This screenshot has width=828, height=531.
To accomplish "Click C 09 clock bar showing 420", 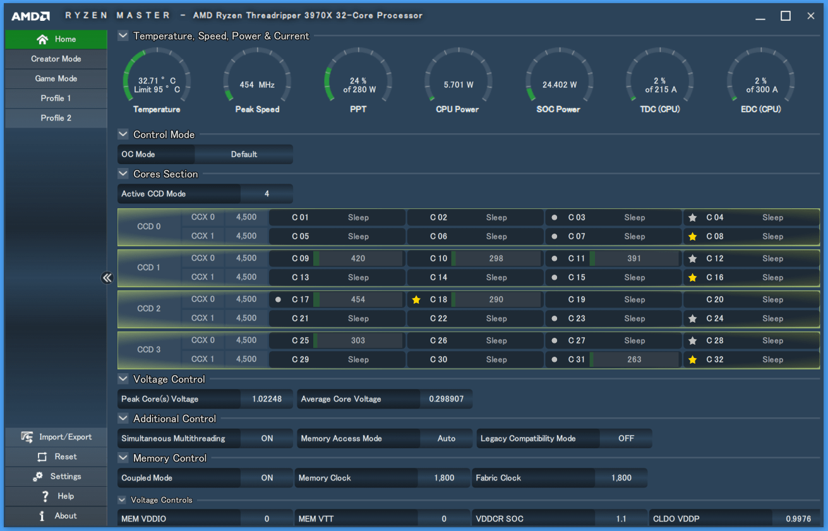I will (357, 258).
